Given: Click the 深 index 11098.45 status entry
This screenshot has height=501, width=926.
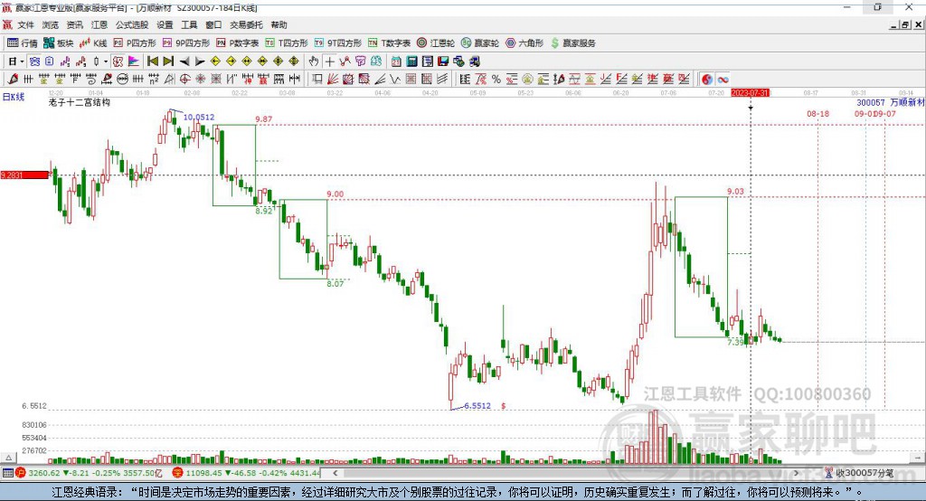Looking at the screenshot, I should coord(246,473).
